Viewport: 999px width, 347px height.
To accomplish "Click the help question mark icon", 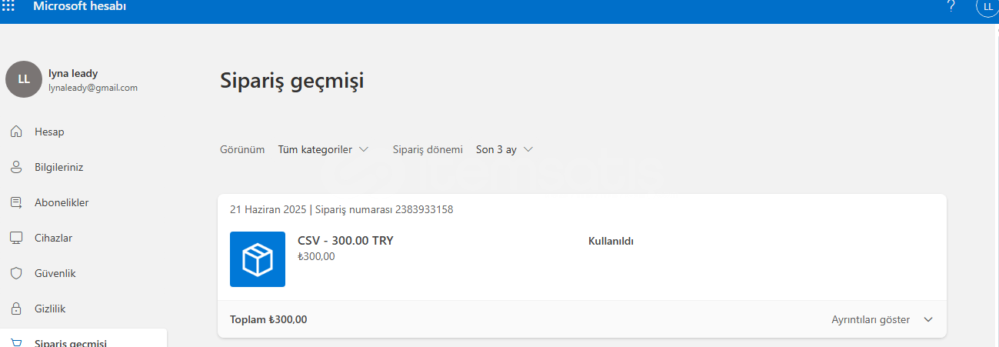I will [x=951, y=6].
